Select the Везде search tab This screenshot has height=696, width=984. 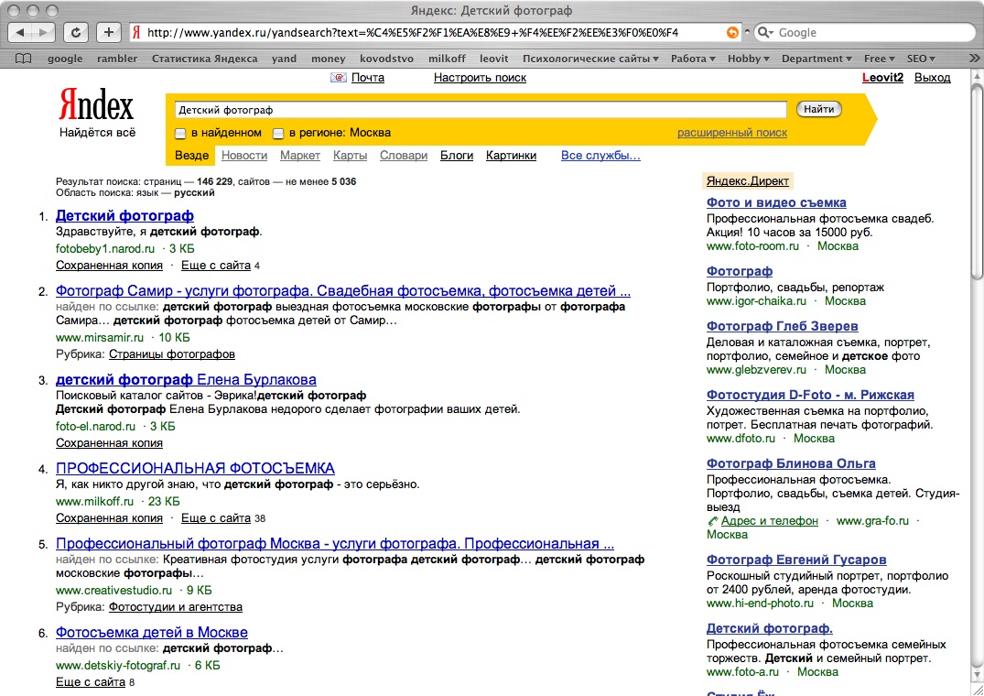tap(191, 155)
